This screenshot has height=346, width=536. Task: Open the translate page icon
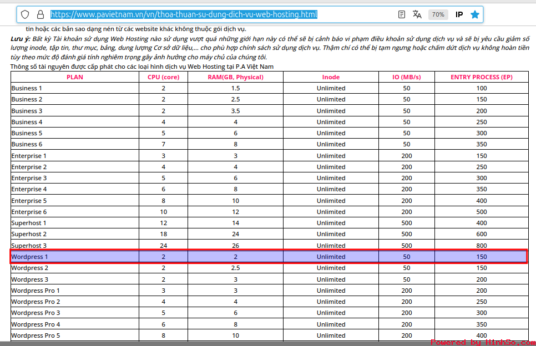click(417, 14)
